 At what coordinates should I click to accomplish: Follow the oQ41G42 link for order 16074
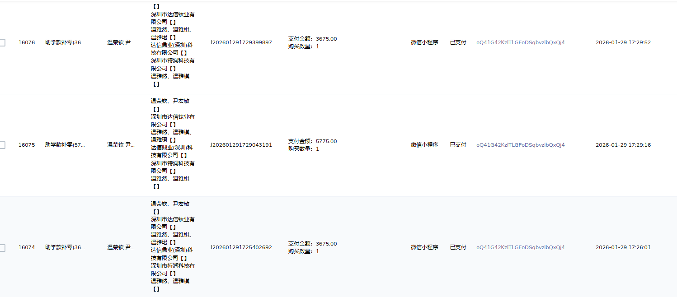(x=520, y=247)
